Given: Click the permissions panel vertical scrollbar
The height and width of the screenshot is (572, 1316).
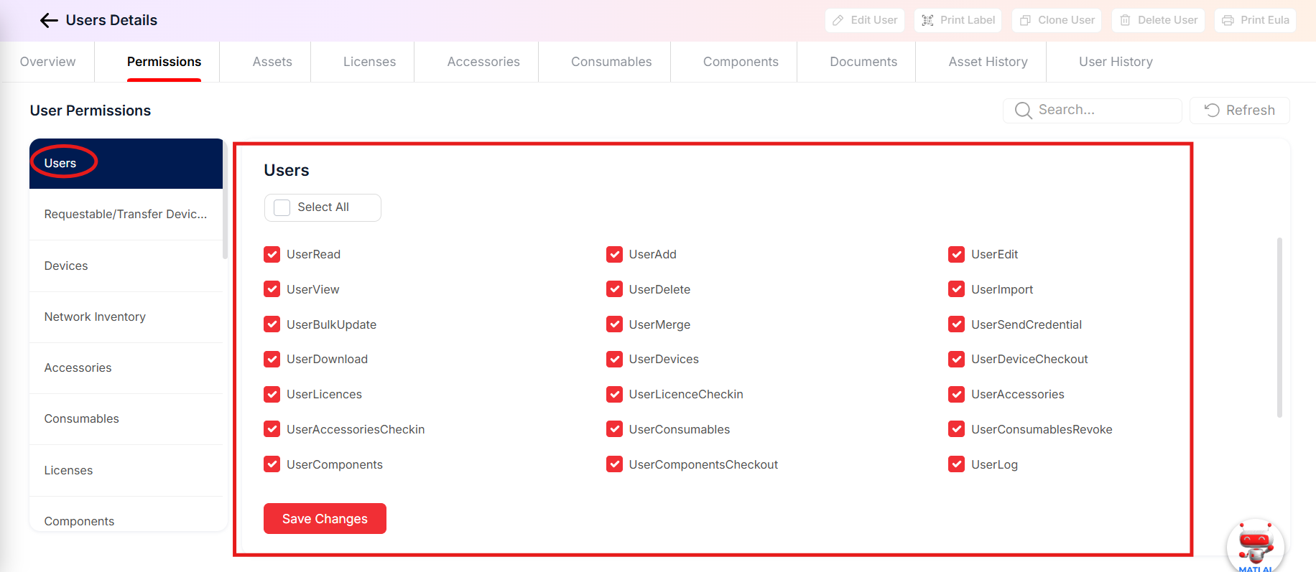Looking at the screenshot, I should (1279, 327).
